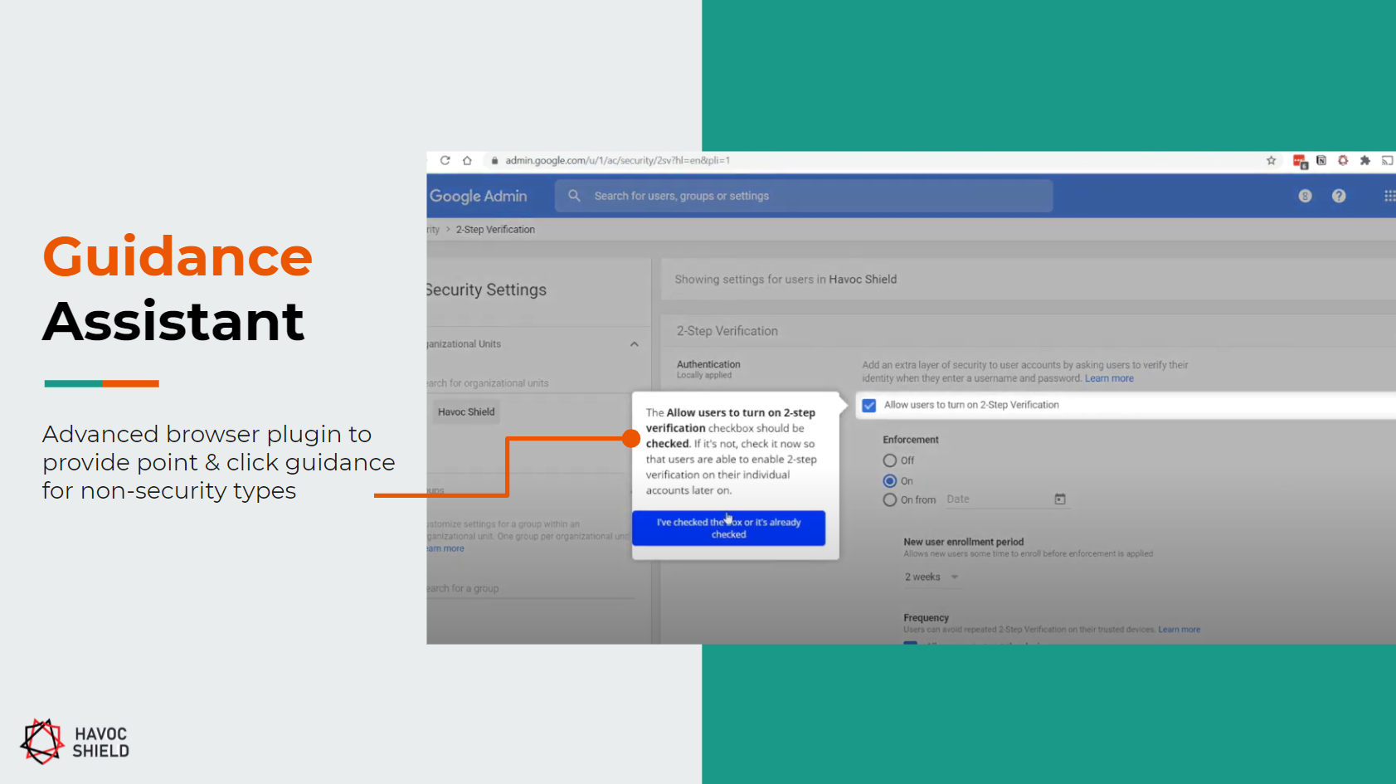Click the cast icon in browser toolbar
1396x784 pixels.
pyautogui.click(x=1387, y=160)
